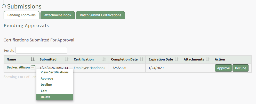Choose Decline in the context menu
The height and width of the screenshot is (104, 256).
[x=46, y=85]
